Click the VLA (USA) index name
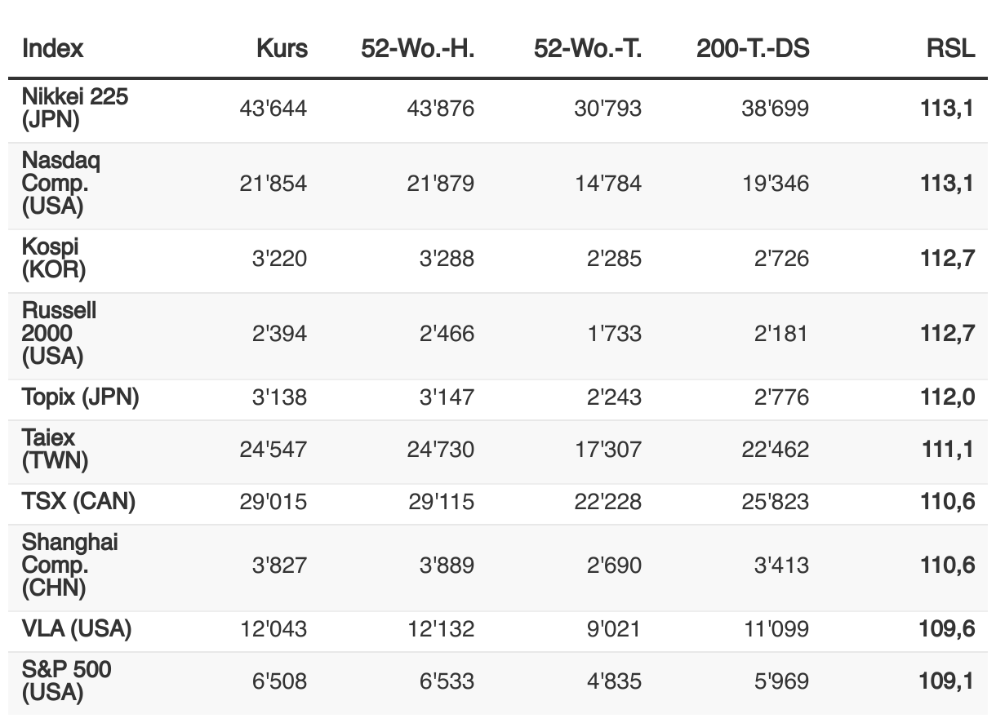Viewport: 996px width, 723px height. (77, 629)
